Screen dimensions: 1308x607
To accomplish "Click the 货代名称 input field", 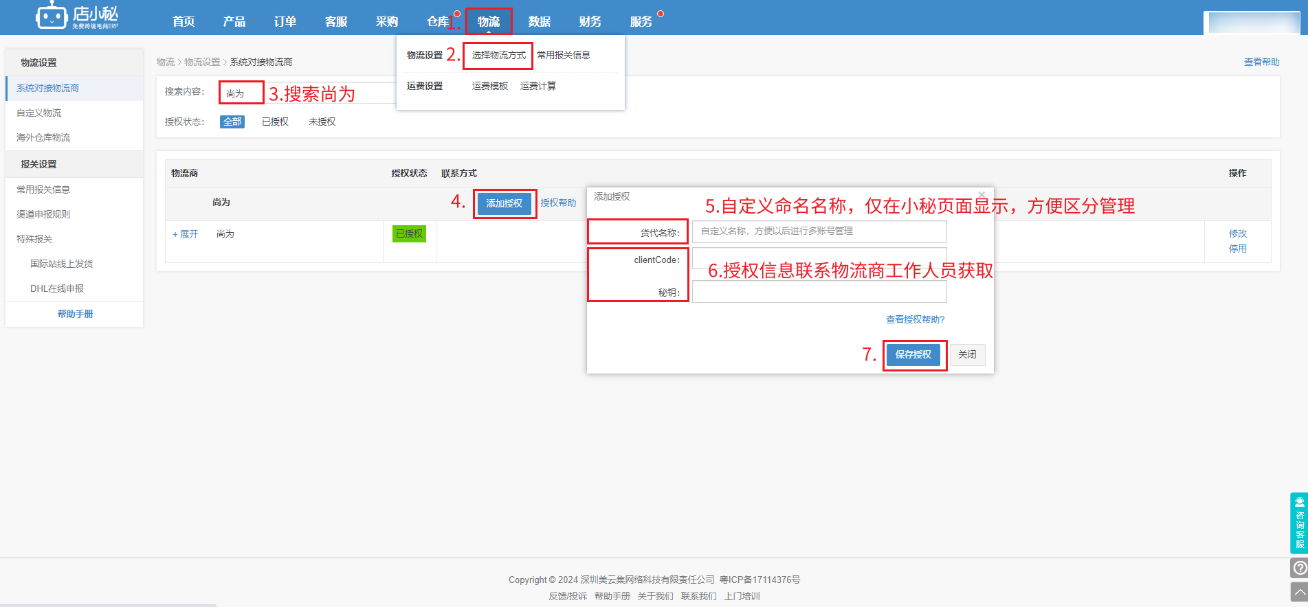I will coord(819,231).
